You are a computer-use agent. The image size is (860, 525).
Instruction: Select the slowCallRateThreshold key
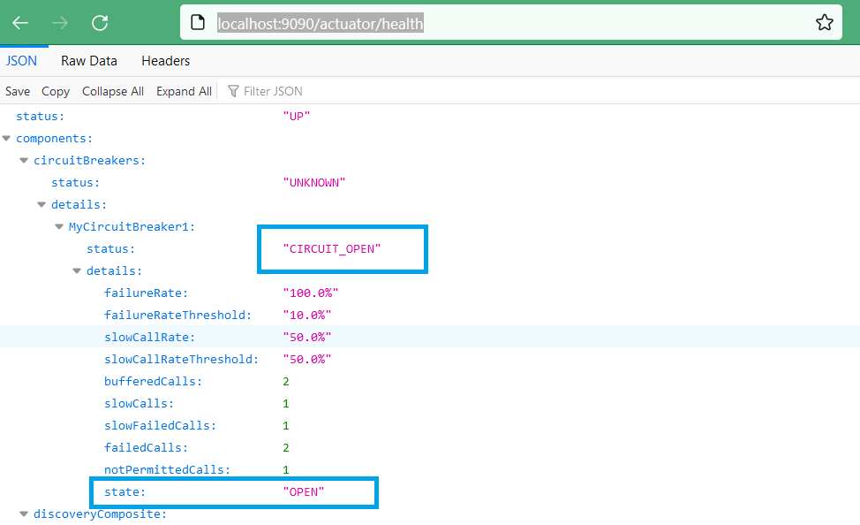[x=182, y=359]
